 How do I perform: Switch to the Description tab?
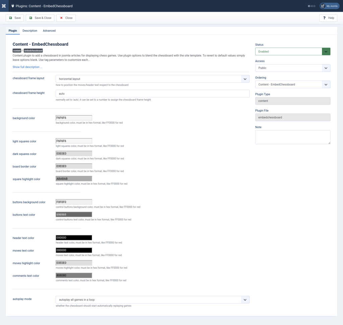tap(30, 31)
